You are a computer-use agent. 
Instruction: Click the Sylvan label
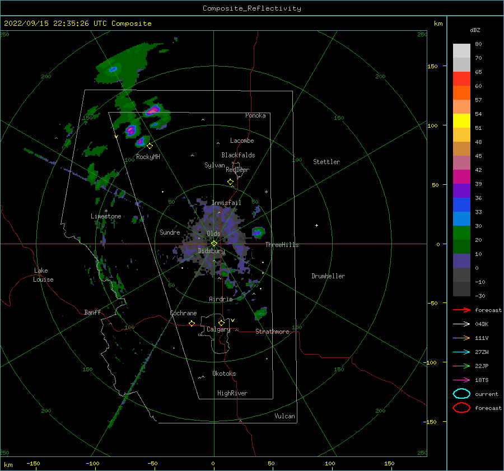[214, 165]
